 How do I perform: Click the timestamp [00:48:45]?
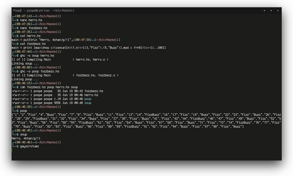(x=23, y=130)
